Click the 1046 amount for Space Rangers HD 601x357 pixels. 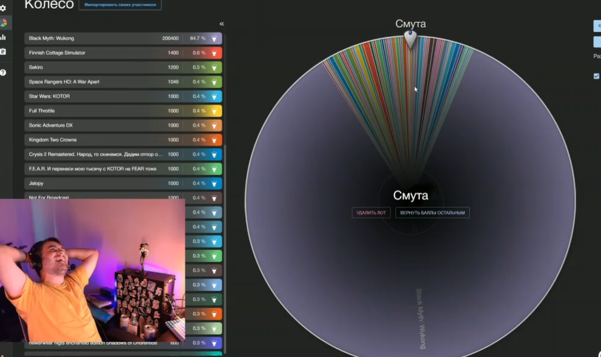(x=173, y=82)
